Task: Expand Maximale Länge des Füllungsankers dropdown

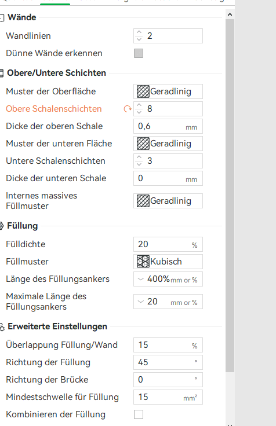Action: pyautogui.click(x=140, y=302)
